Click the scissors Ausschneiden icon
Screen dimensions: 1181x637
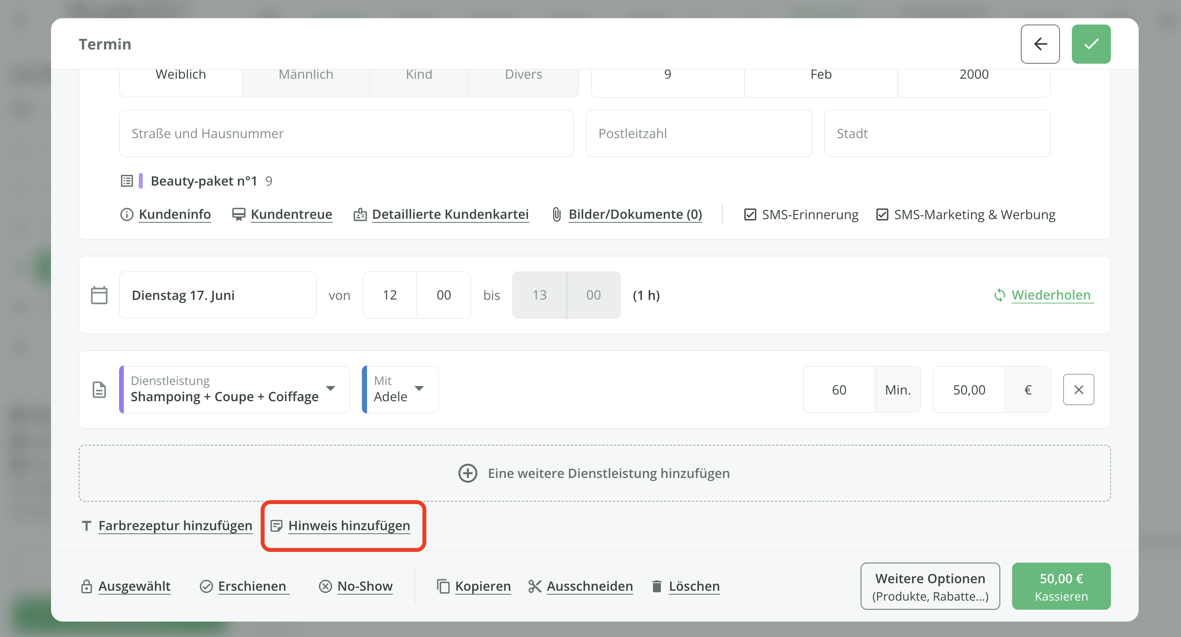pyautogui.click(x=535, y=586)
